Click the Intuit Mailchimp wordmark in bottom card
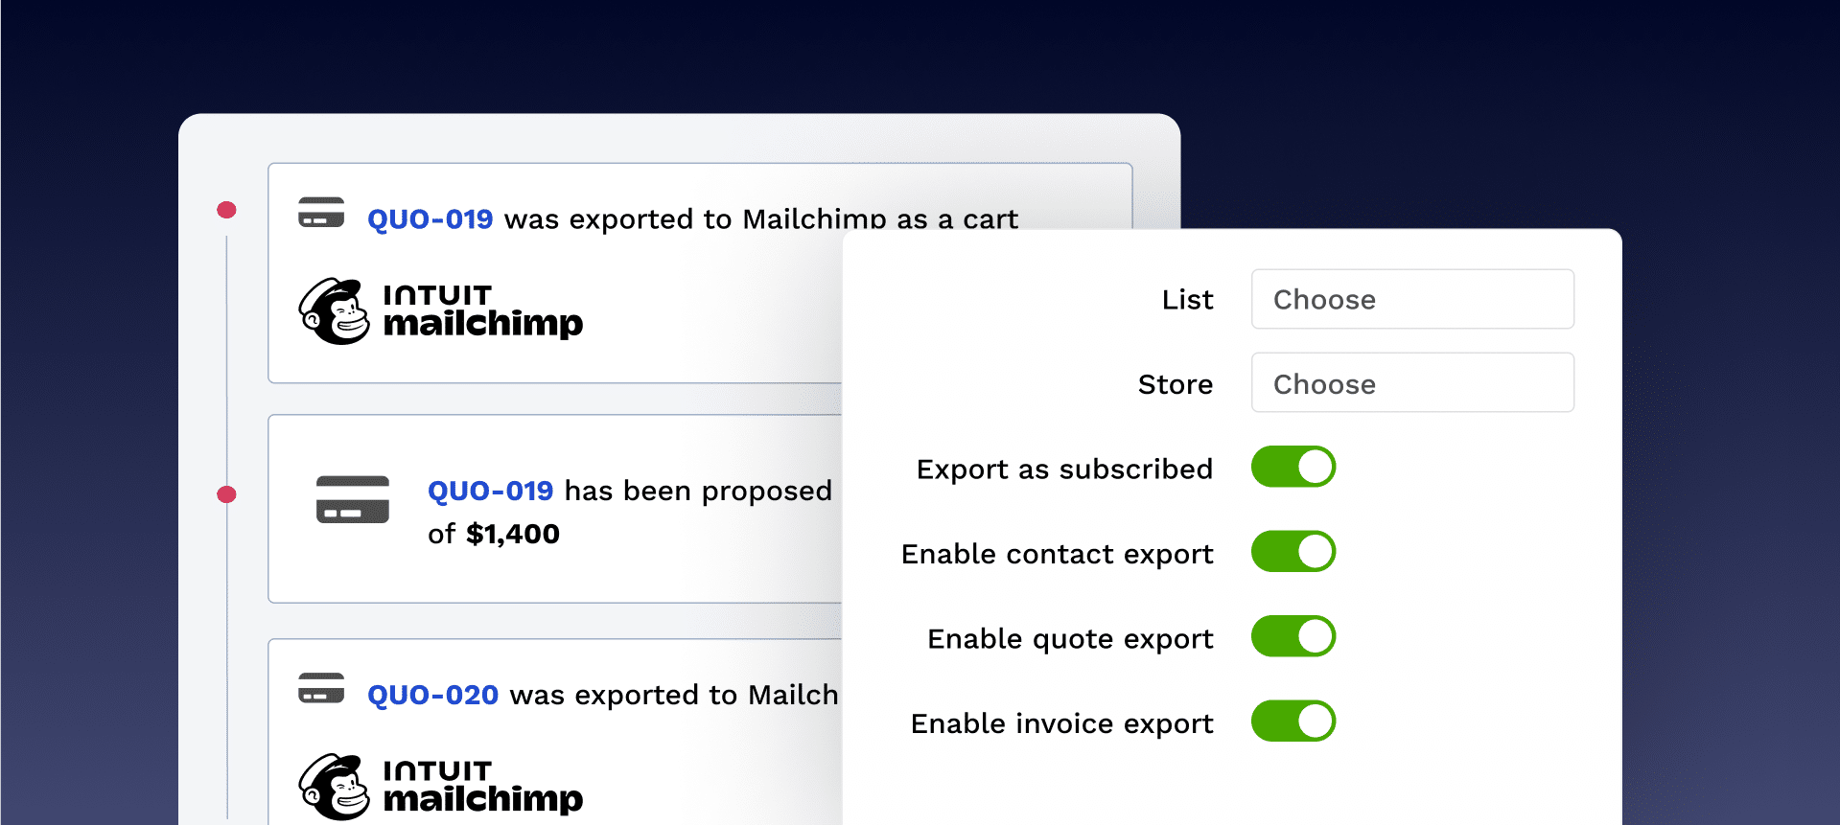This screenshot has height=825, width=1840. 482,788
